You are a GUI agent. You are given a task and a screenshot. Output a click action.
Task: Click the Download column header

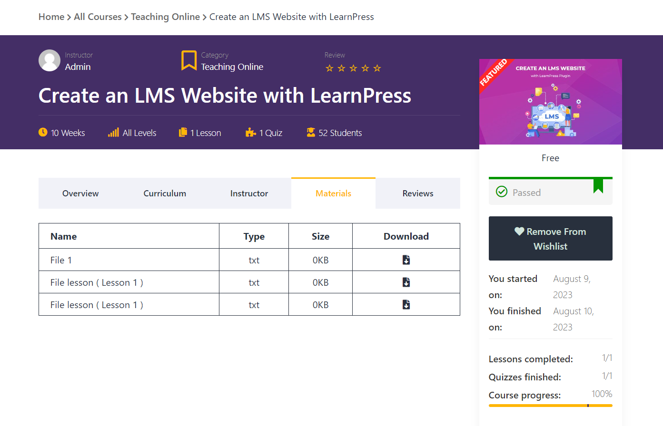[x=406, y=236]
